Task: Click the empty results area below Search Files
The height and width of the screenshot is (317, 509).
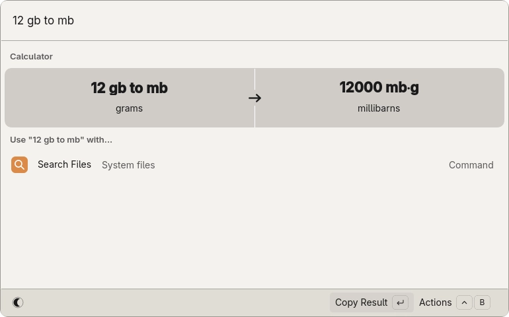Action: (x=255, y=231)
